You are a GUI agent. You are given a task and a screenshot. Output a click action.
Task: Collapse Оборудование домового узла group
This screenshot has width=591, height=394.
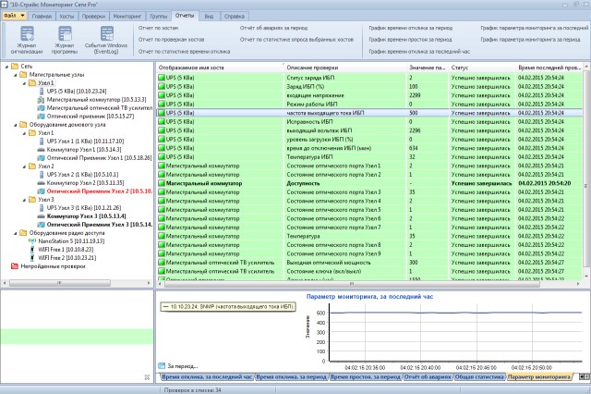tap(16, 125)
